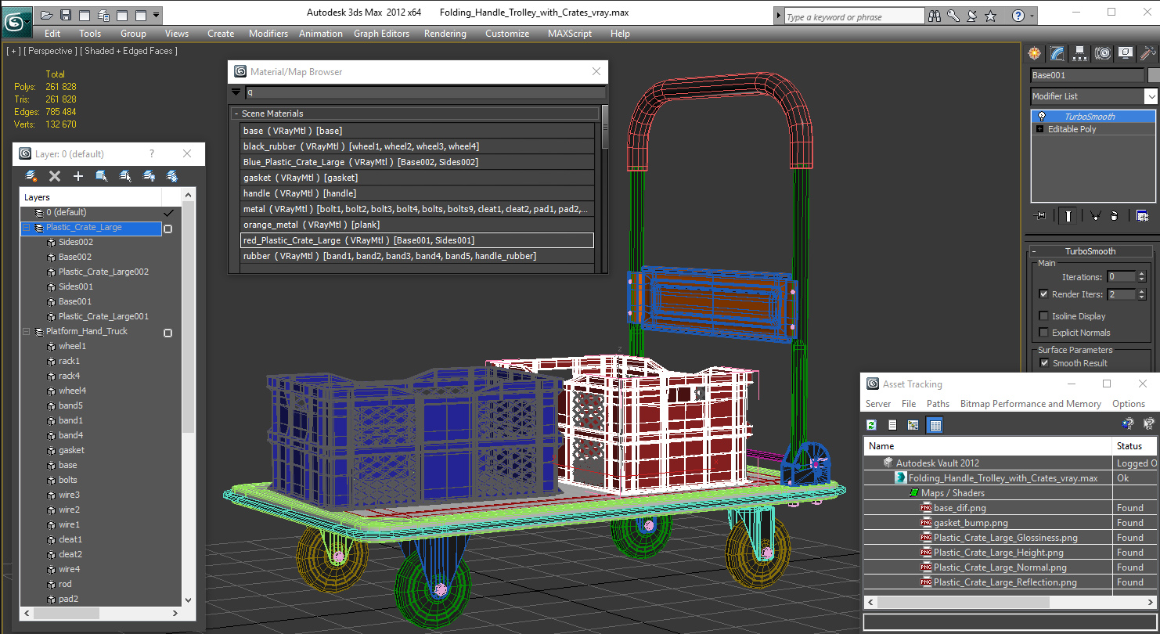Viewport: 1160px width, 634px height.
Task: Open the Modifier List dropdown
Action: click(1150, 96)
